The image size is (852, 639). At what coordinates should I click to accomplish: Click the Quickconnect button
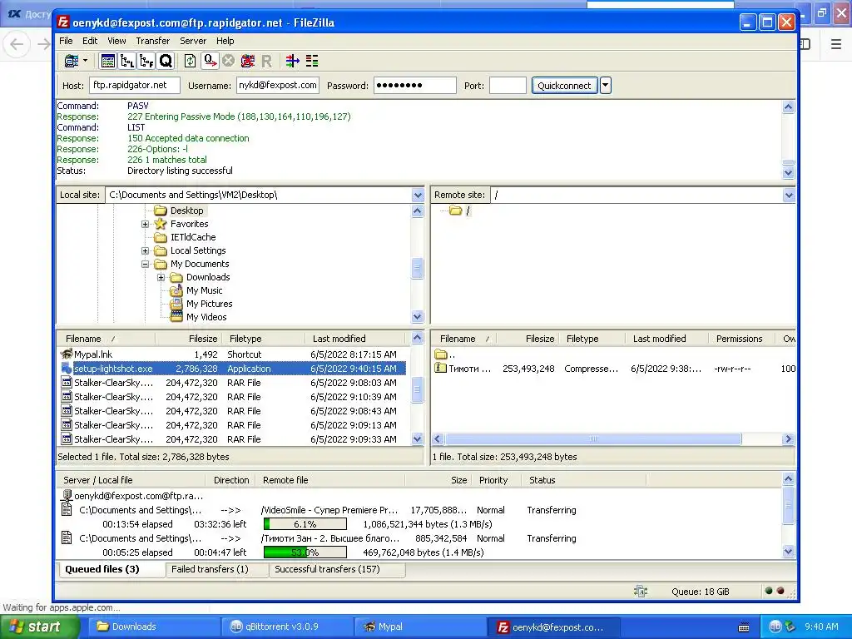tap(564, 86)
